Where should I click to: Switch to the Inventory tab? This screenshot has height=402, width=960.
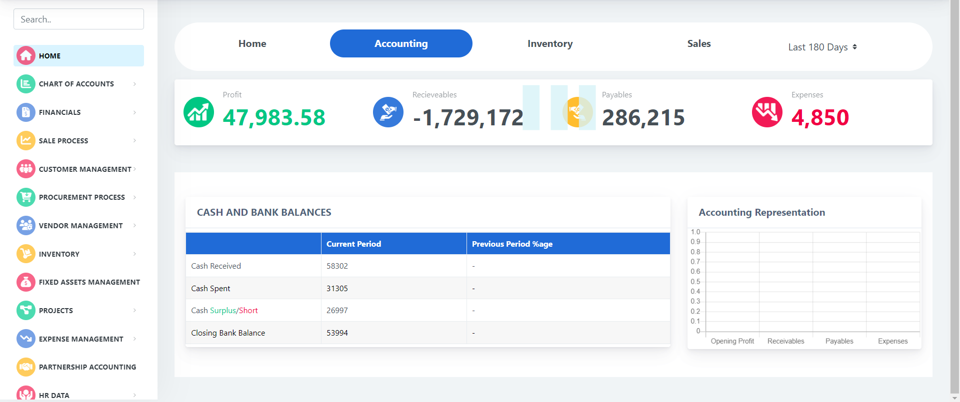click(549, 44)
